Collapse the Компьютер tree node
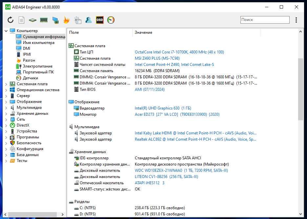 click(6, 31)
